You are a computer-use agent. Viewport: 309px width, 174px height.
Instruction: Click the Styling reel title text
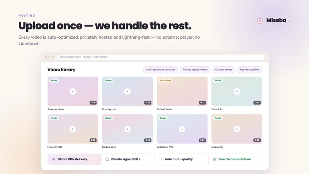pos(109,147)
